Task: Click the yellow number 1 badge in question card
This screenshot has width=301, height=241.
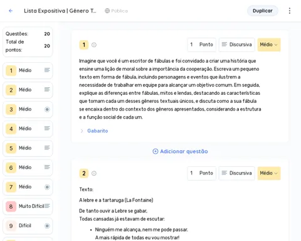Action: pos(84,45)
